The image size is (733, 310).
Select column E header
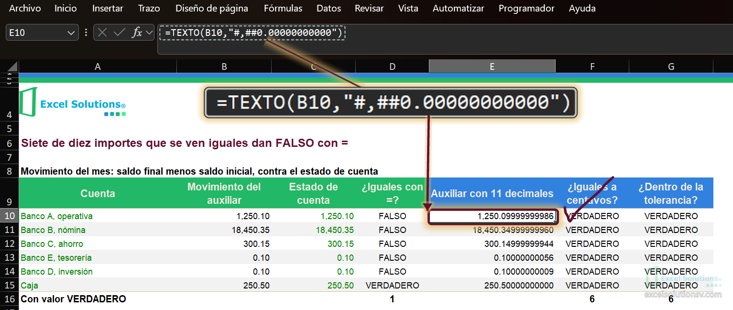(492, 66)
